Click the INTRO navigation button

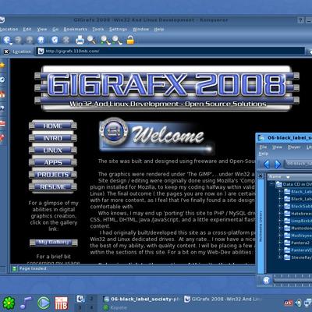53,138
